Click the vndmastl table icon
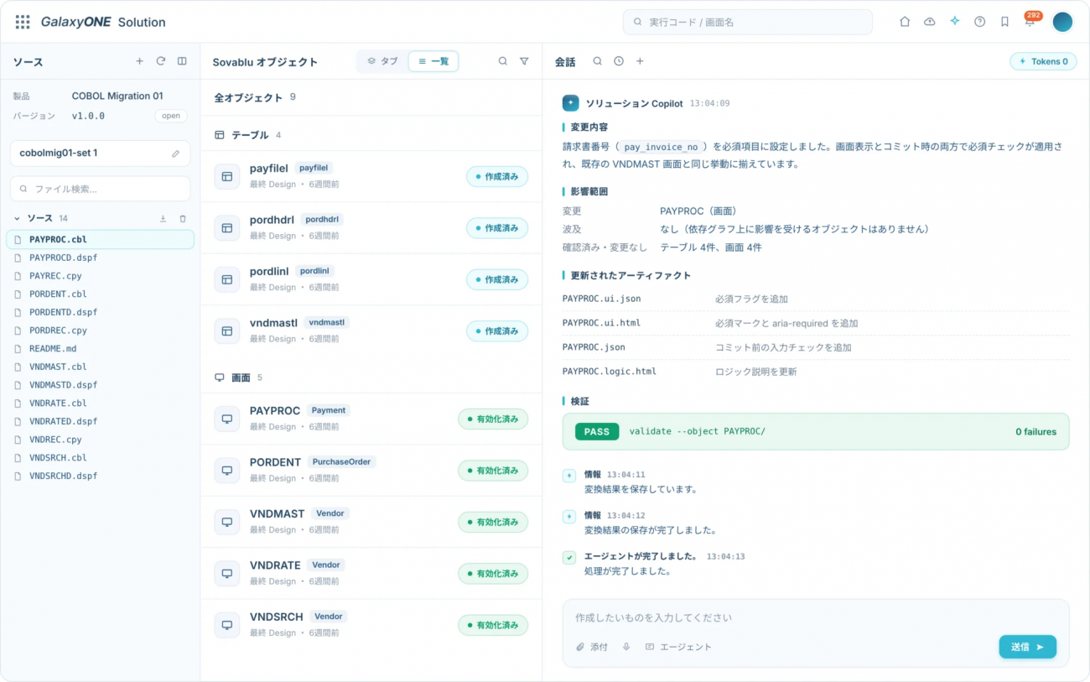 coord(226,331)
